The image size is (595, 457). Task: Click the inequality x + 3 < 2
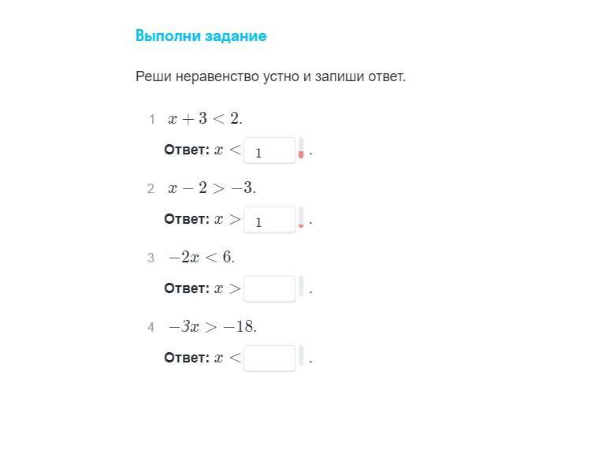click(205, 119)
